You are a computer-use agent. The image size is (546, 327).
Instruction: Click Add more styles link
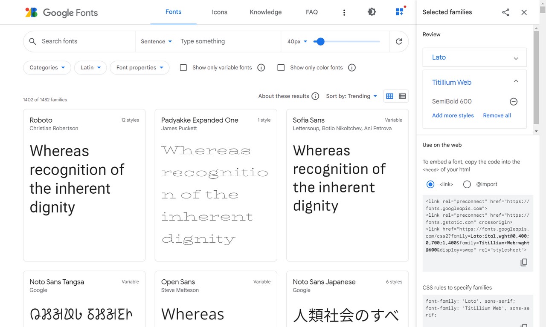coord(453,115)
